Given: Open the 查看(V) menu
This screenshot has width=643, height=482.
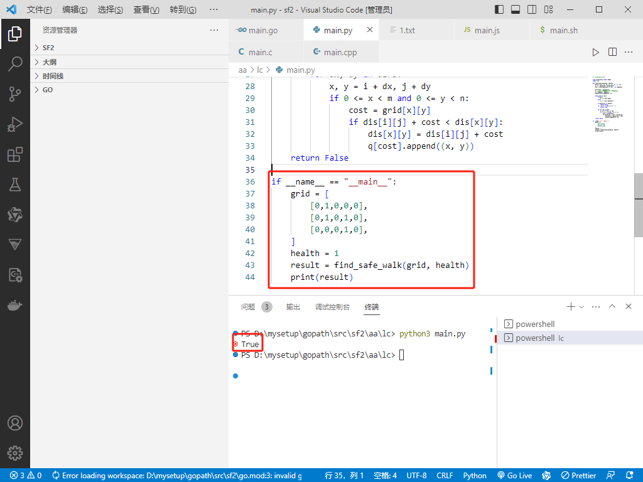Looking at the screenshot, I should [x=146, y=9].
